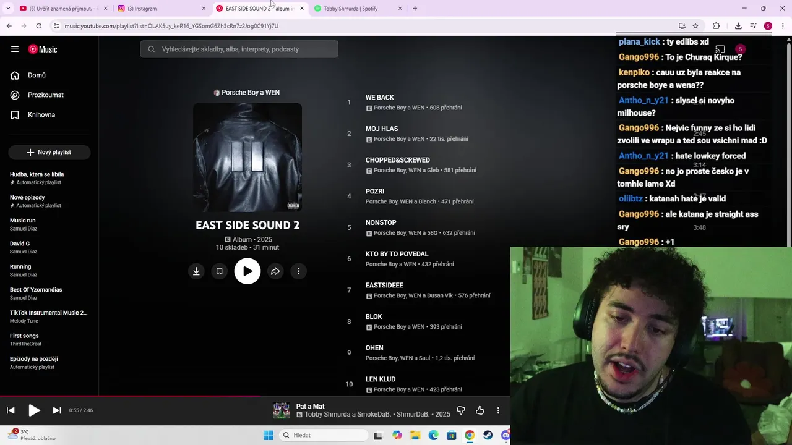The height and width of the screenshot is (445, 792).
Task: Like the current song Pat a Mat
Action: click(x=480, y=410)
